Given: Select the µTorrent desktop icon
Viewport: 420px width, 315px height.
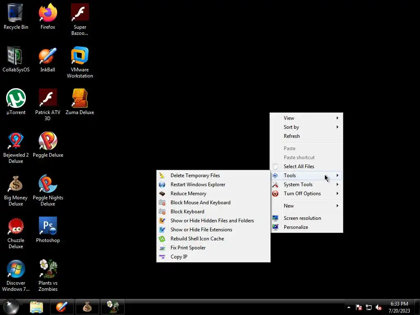Looking at the screenshot, I should click(x=16, y=102).
